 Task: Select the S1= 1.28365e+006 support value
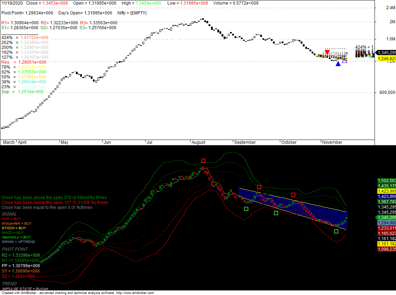tap(20, 28)
